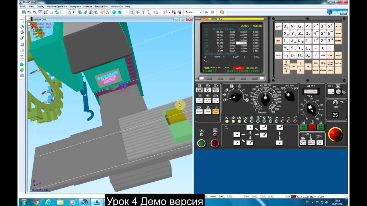Screen dimensions: 367x206
Task: Click the -Y jog axis button
Action: click(x=250, y=127)
